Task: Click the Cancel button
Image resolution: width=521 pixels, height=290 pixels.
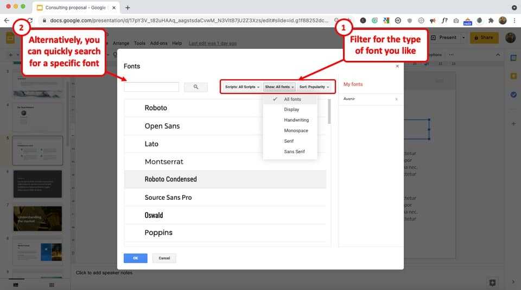Action: coord(164,258)
